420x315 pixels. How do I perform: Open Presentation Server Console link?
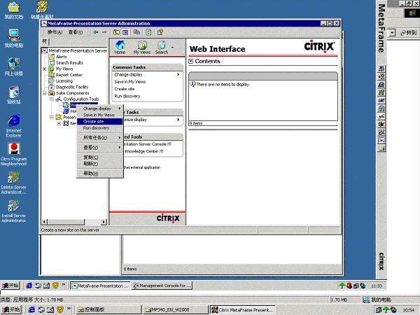point(147,144)
